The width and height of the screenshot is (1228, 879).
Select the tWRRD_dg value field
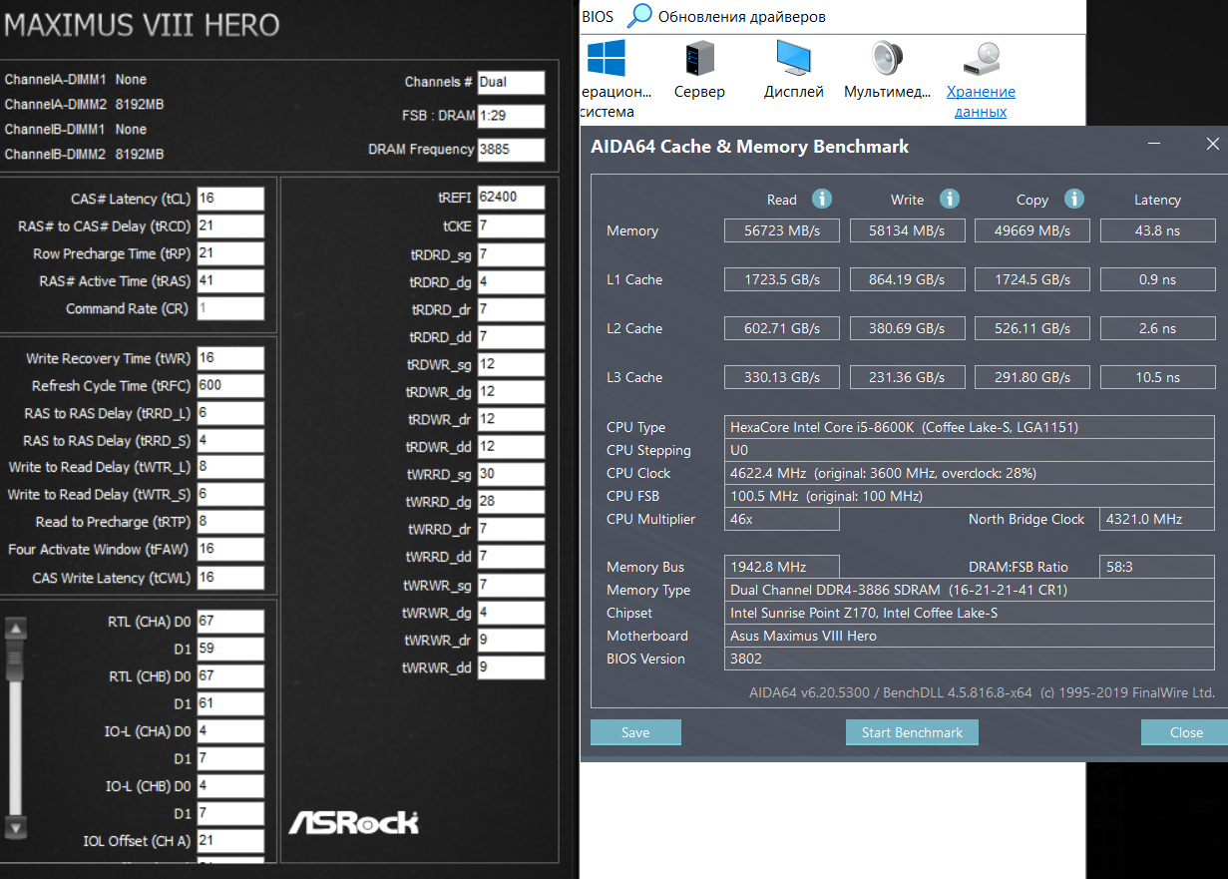(511, 502)
